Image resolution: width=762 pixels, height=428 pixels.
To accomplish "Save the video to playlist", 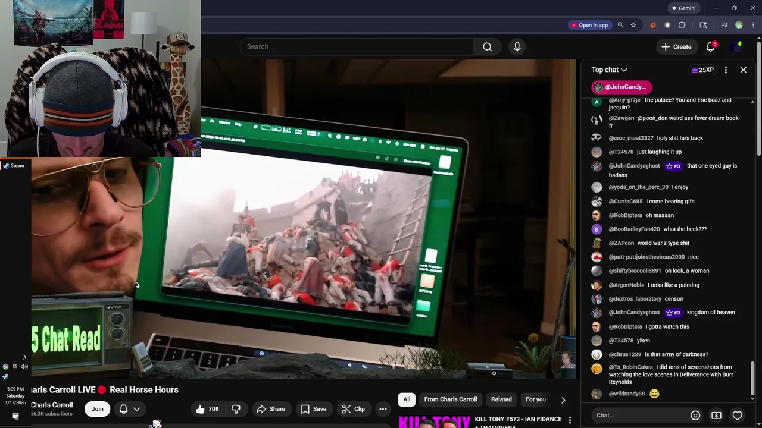I will pos(314,409).
